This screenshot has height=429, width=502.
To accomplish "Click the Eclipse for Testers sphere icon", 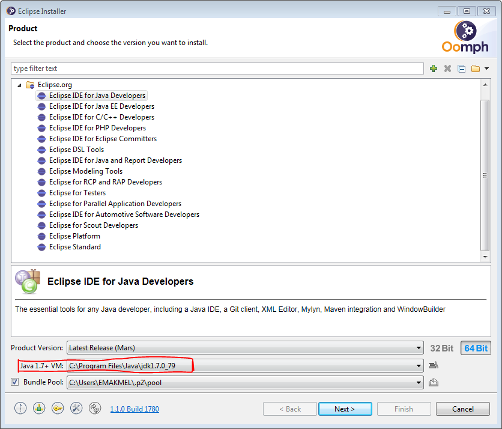I will pyautogui.click(x=41, y=193).
